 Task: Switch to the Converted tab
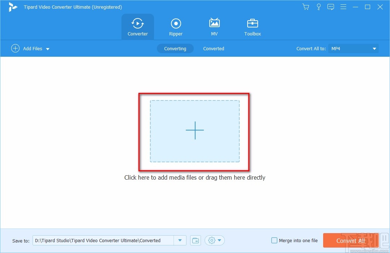click(214, 48)
